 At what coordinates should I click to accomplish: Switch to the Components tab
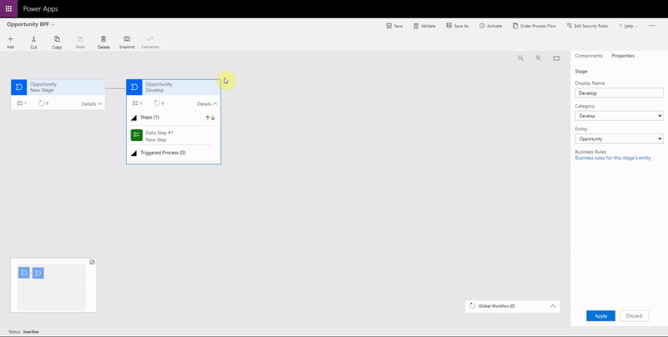pyautogui.click(x=589, y=55)
